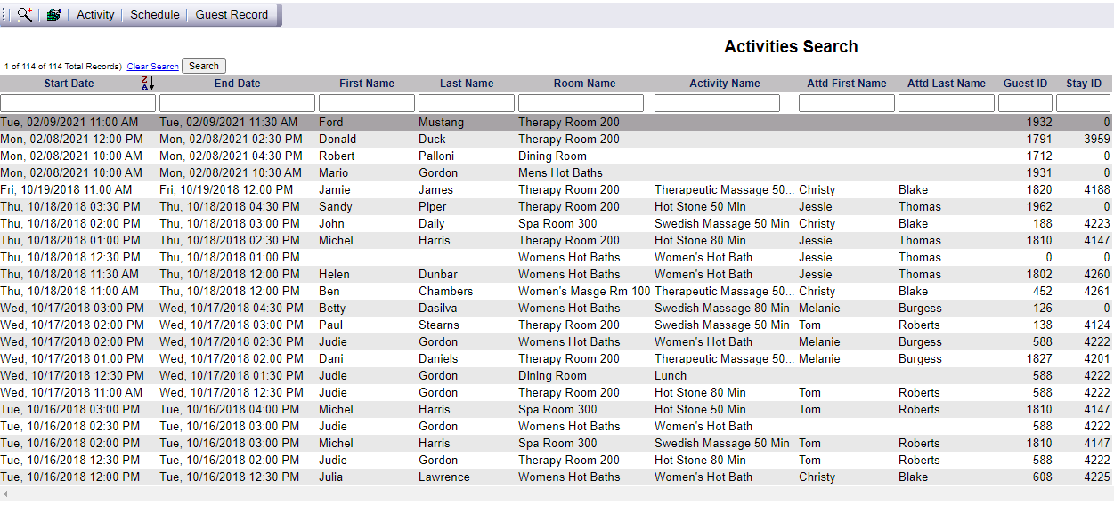Focus the Guest ID filter field

(x=1025, y=103)
